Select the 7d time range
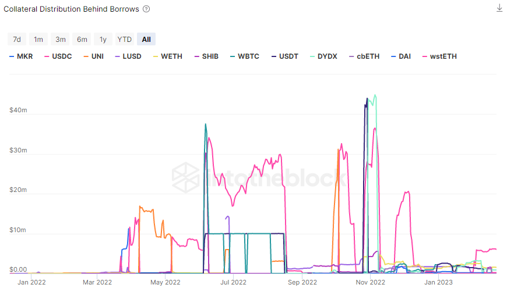Screen dimensions: 507x288 coord(17,40)
